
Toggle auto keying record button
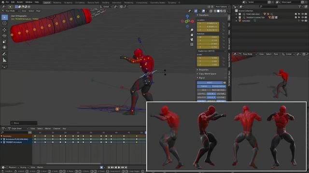pos(101,168)
